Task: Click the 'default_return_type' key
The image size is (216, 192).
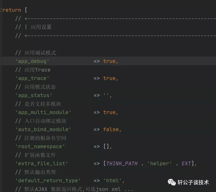Action: (x=48, y=180)
